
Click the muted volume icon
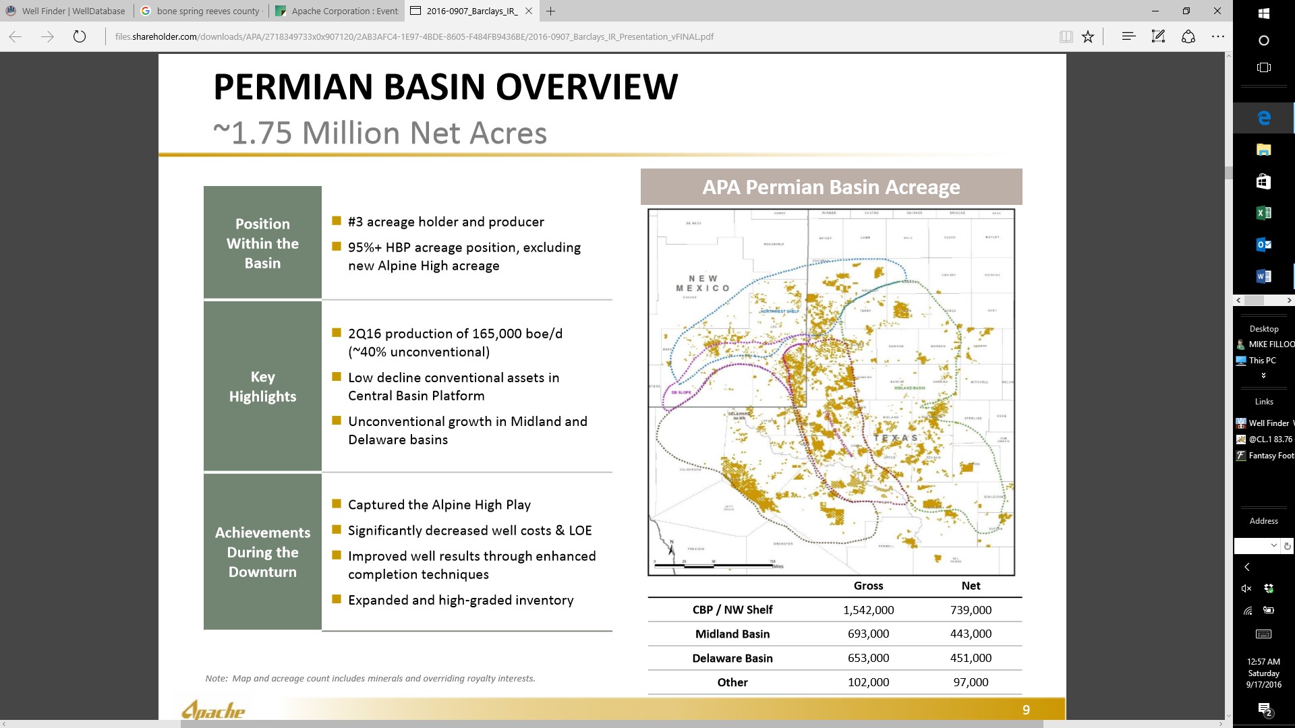pyautogui.click(x=1246, y=588)
